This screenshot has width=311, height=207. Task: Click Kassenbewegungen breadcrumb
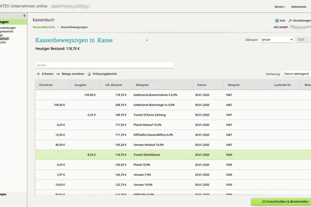74,27
